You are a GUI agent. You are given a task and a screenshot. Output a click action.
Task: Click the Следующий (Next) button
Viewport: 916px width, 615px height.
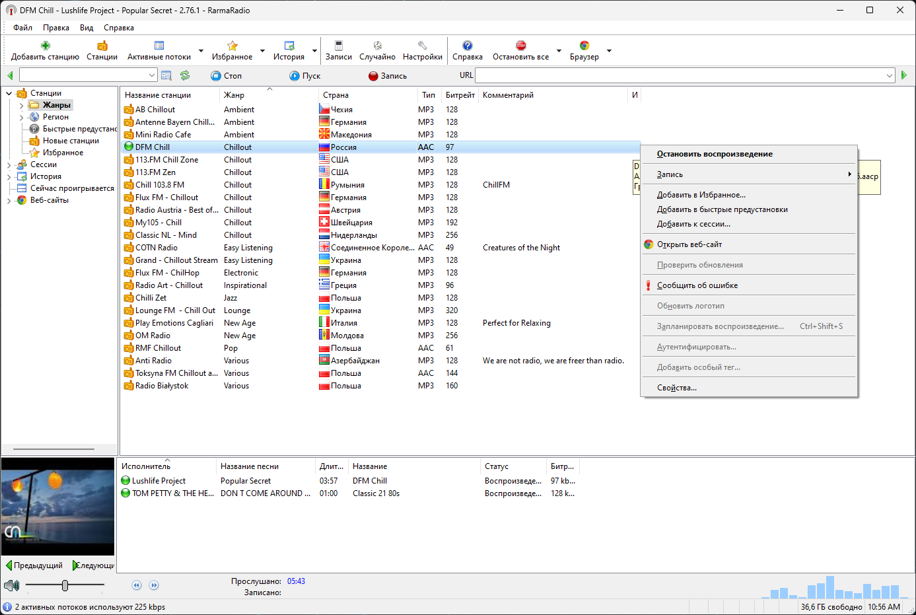[x=93, y=565]
